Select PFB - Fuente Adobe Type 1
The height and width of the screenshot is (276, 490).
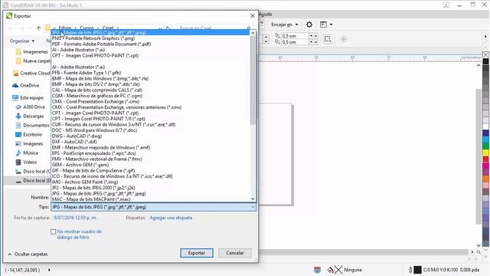click(87, 73)
